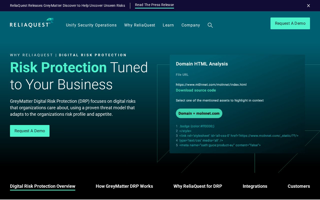
Task: Open the Learn menu
Action: (168, 25)
